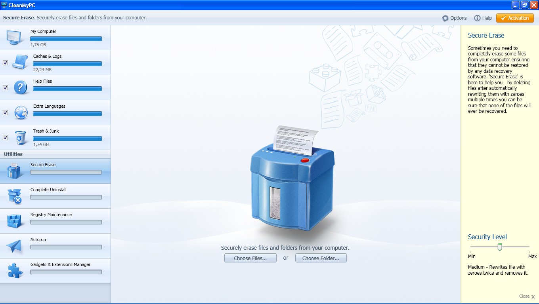
Task: Open the Complete Uninstall utility
Action: point(55,196)
